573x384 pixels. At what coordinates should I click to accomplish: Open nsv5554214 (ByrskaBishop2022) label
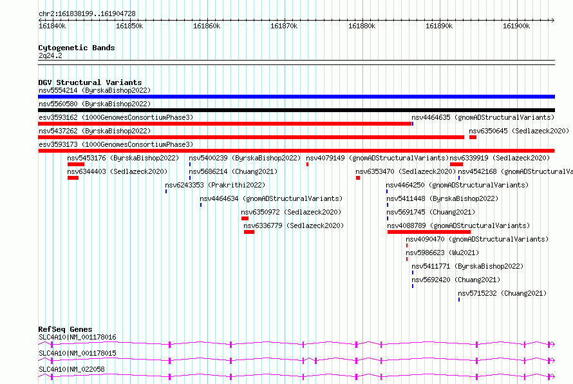point(95,90)
